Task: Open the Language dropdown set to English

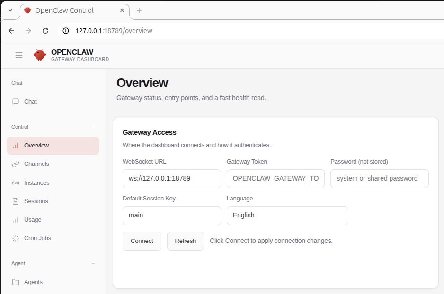Action: (287, 216)
